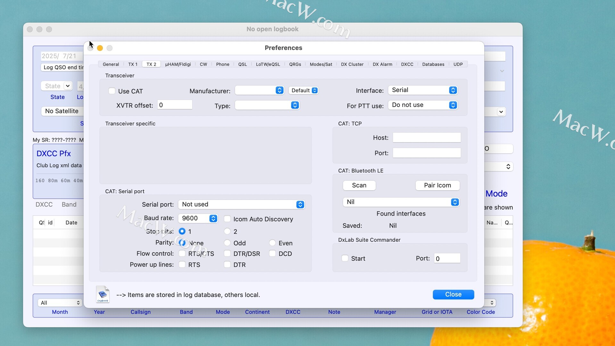This screenshot has height=346, width=615.
Task: Click the Grid or IOTA label
Action: pos(437,312)
